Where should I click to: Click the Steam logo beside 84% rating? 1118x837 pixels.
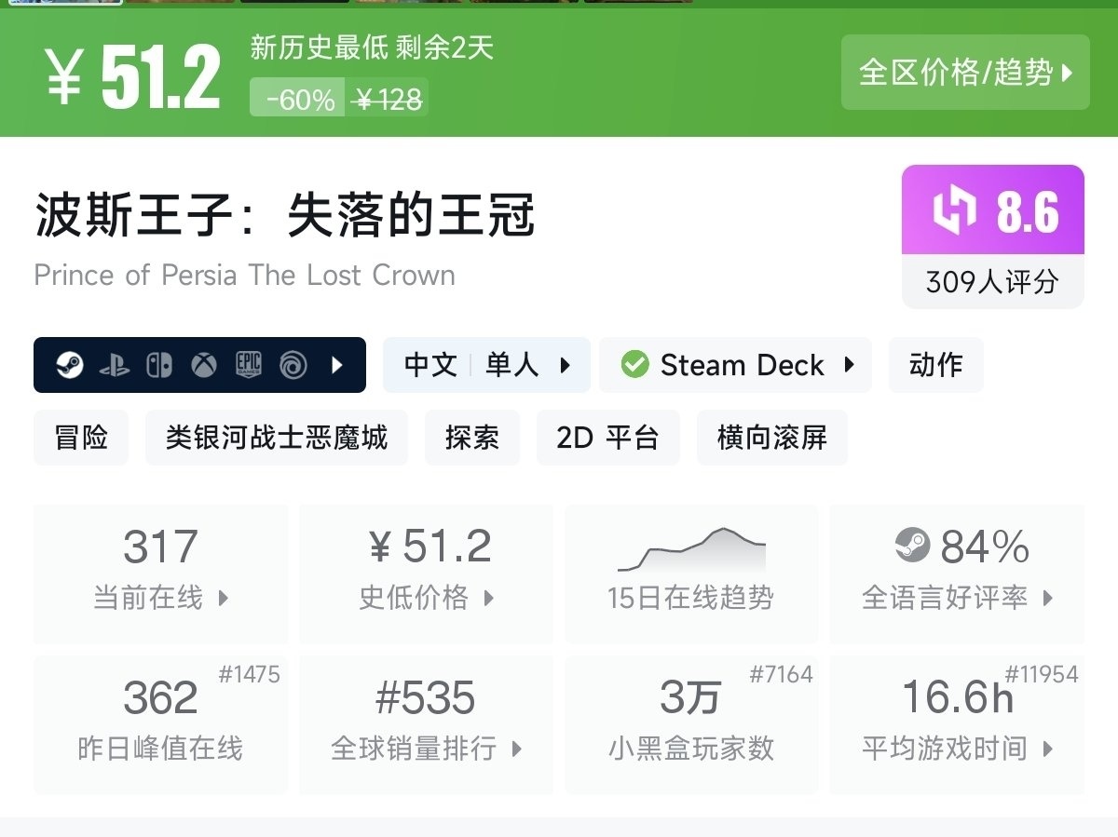912,547
